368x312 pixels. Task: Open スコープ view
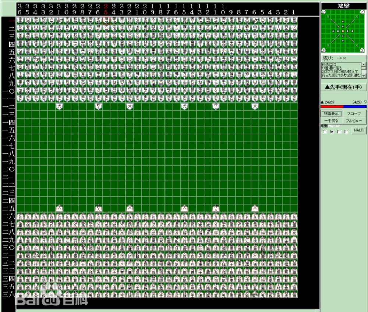354,114
